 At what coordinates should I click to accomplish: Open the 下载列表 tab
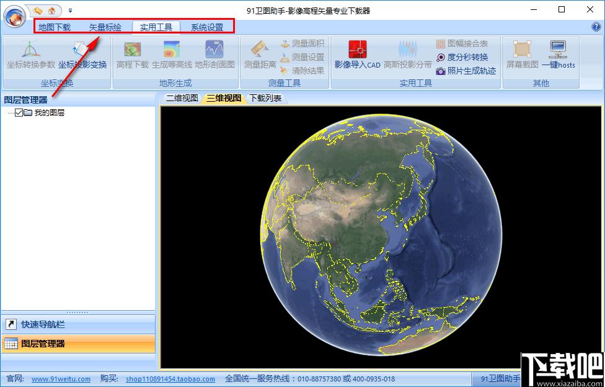coord(265,99)
